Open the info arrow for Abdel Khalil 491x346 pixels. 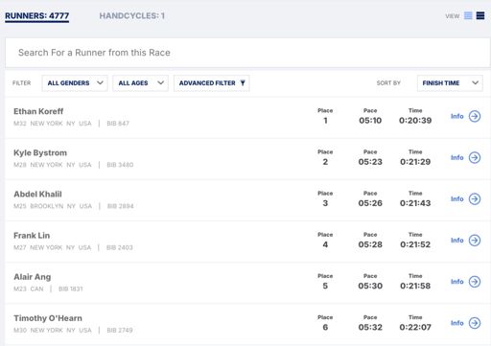pos(475,199)
